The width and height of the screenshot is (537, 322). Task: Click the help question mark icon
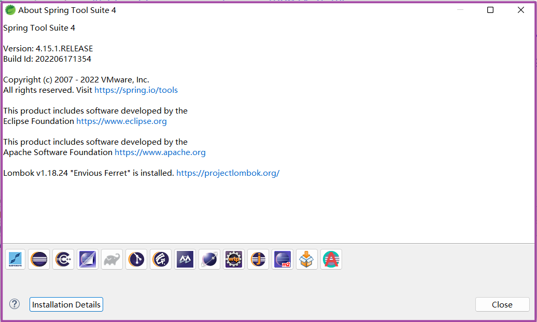(x=15, y=304)
